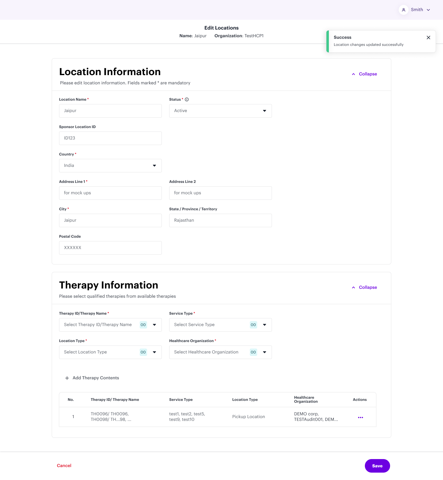This screenshot has width=443, height=480.
Task: Expand the Healthcare Organization dropdown
Action: click(265, 352)
